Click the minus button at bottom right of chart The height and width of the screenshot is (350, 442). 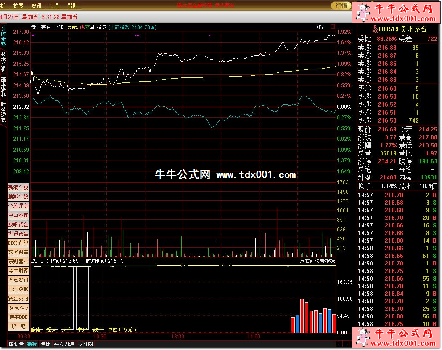346,344
